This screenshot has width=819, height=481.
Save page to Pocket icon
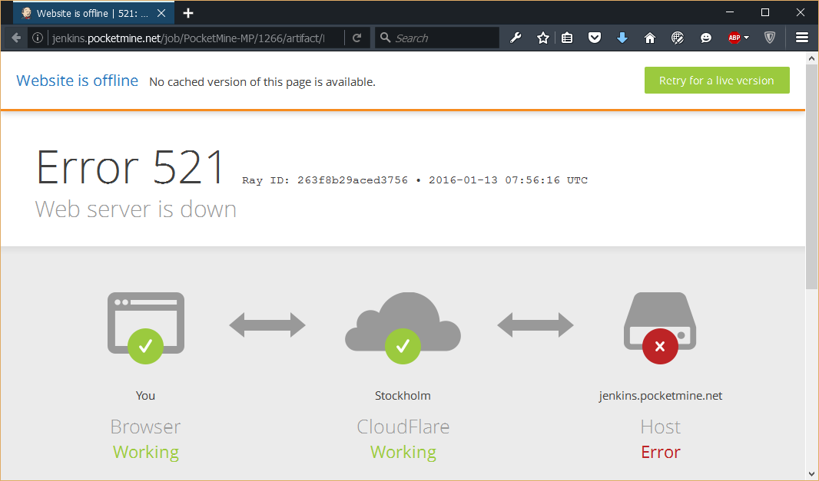(x=595, y=38)
